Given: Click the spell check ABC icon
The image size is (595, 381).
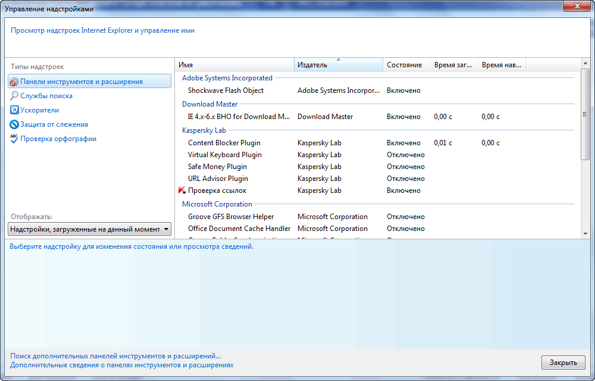Looking at the screenshot, I should [x=14, y=139].
